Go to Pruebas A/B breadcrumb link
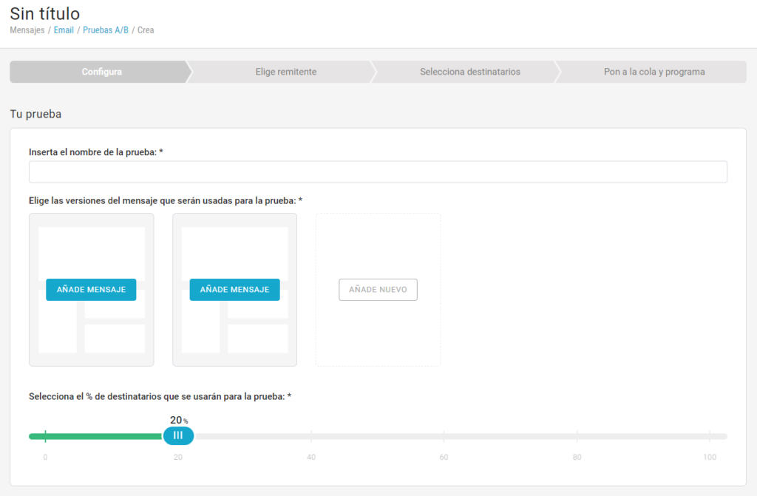This screenshot has height=496, width=757. (x=105, y=30)
